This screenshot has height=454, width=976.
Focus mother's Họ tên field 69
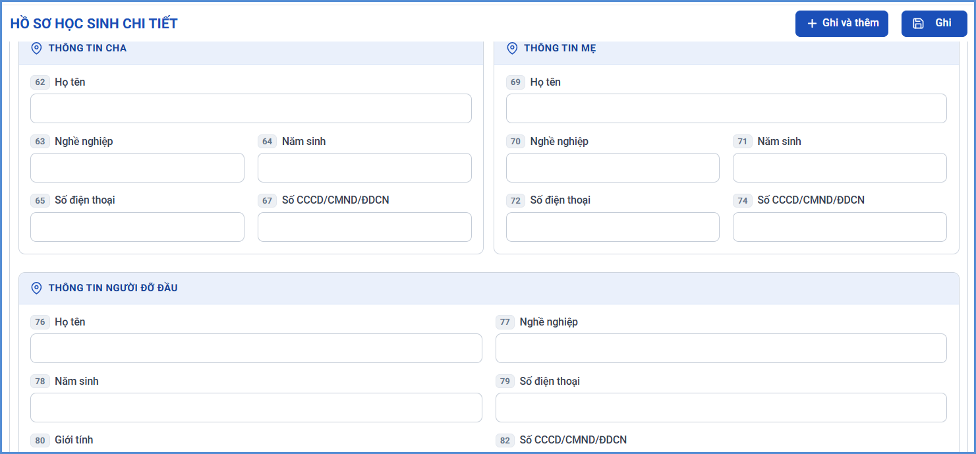pyautogui.click(x=726, y=108)
